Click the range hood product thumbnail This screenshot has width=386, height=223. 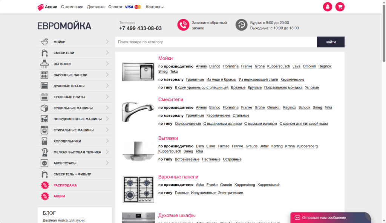point(138,151)
